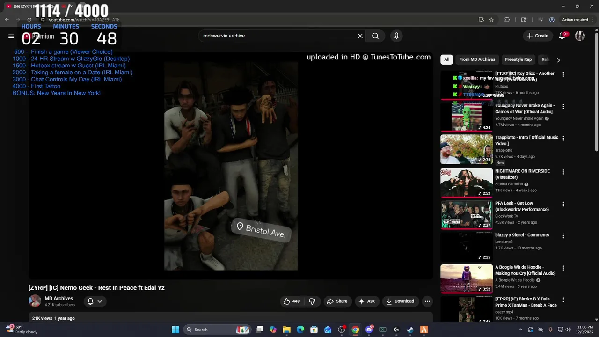The image size is (599, 337).
Task: Open notification settings dropdown for MD Archives
Action: [95, 301]
